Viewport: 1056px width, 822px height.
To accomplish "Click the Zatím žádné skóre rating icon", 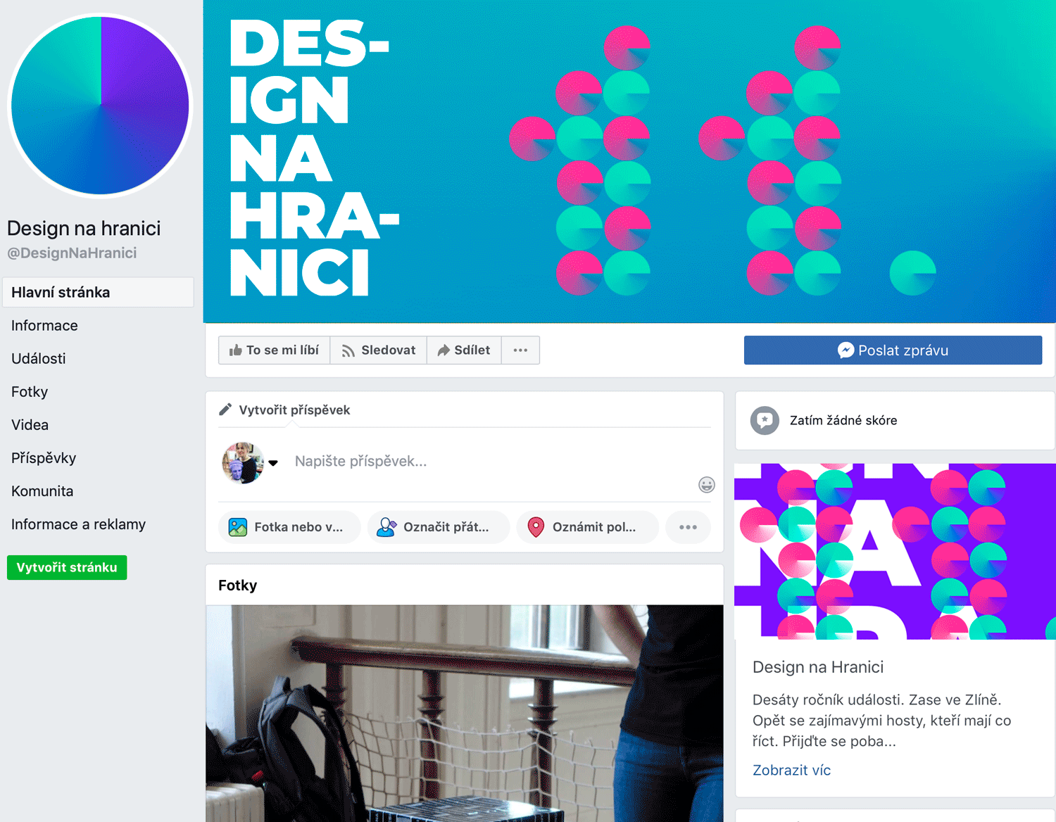I will tap(765, 420).
